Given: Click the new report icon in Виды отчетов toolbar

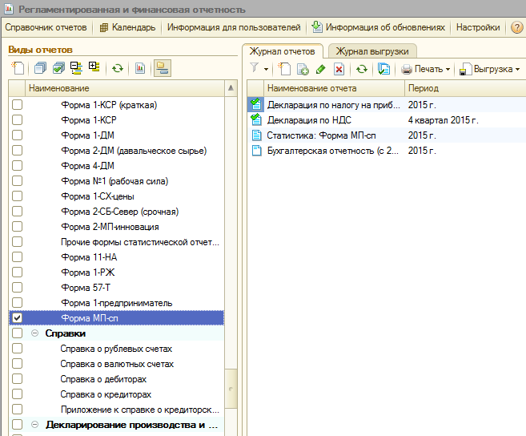Looking at the screenshot, I should coord(18,69).
